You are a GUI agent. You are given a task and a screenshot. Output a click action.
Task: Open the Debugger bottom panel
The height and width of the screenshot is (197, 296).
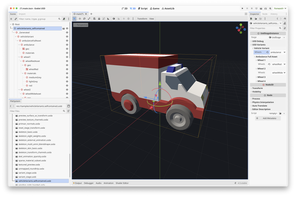point(89,183)
